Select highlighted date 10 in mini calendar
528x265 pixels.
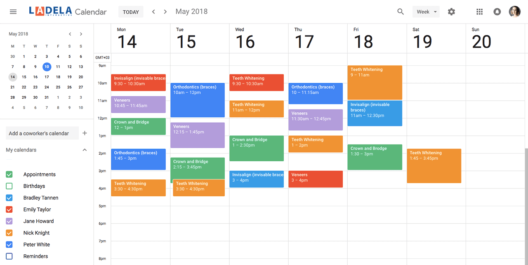[47, 67]
